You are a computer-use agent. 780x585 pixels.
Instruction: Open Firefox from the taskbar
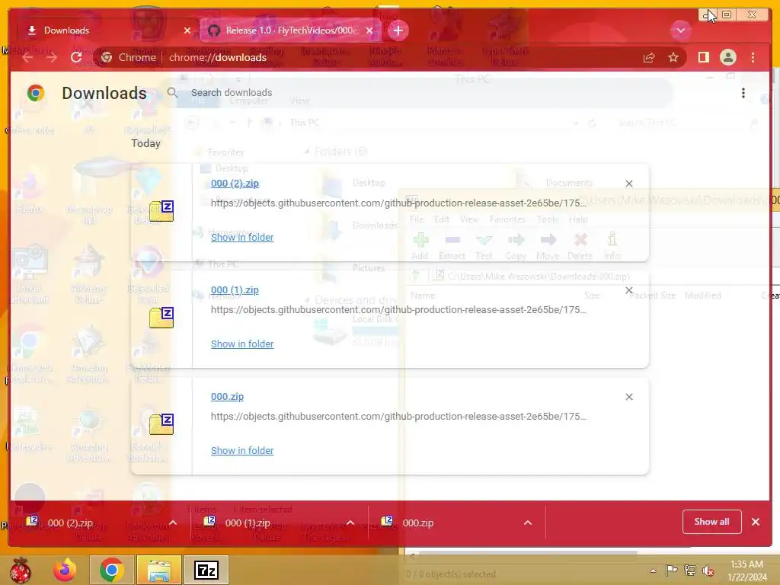(65, 570)
